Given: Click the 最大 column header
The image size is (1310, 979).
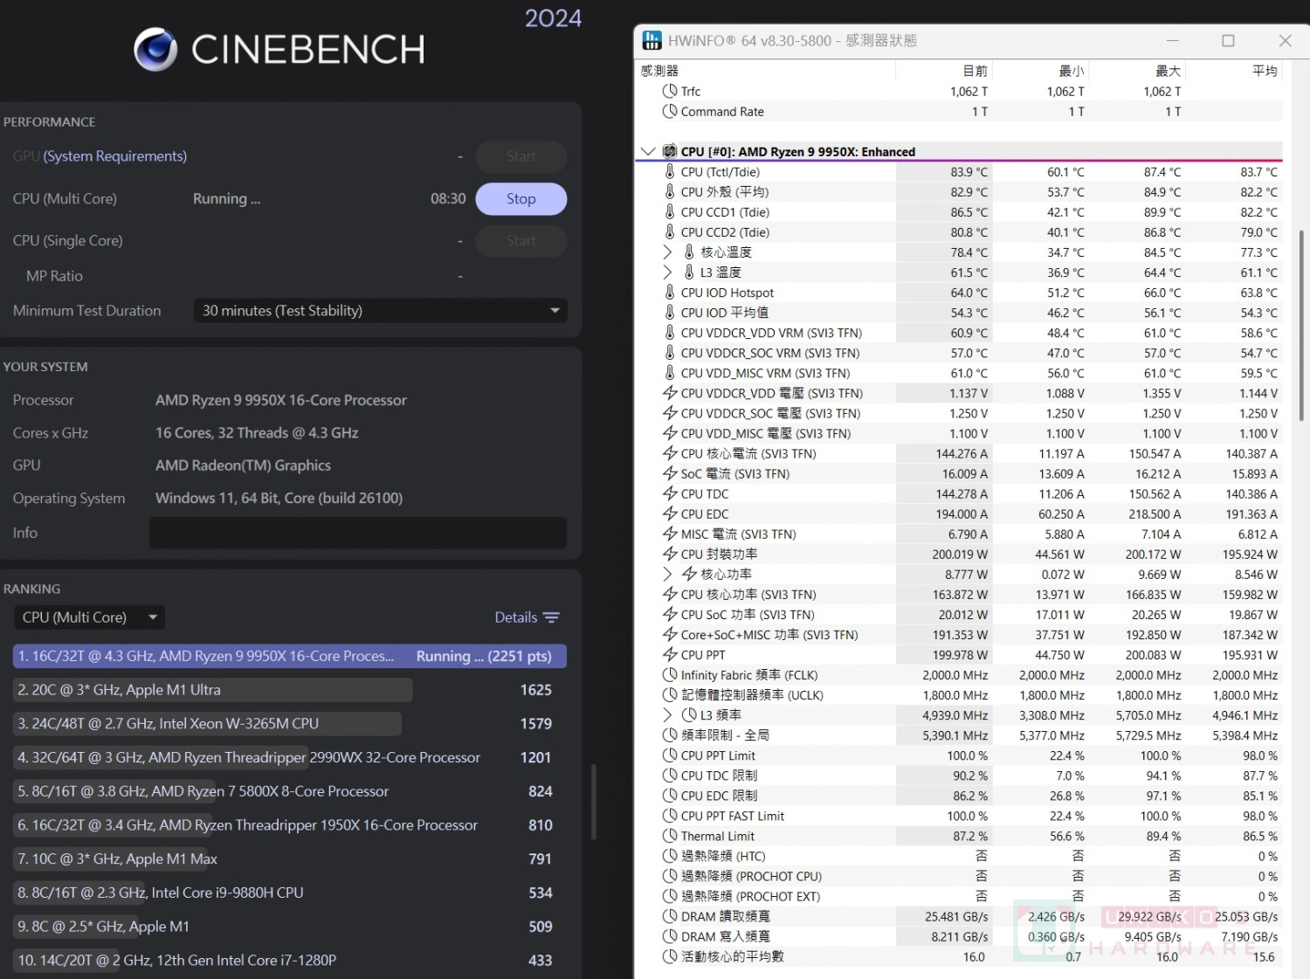Looking at the screenshot, I should [x=1167, y=71].
